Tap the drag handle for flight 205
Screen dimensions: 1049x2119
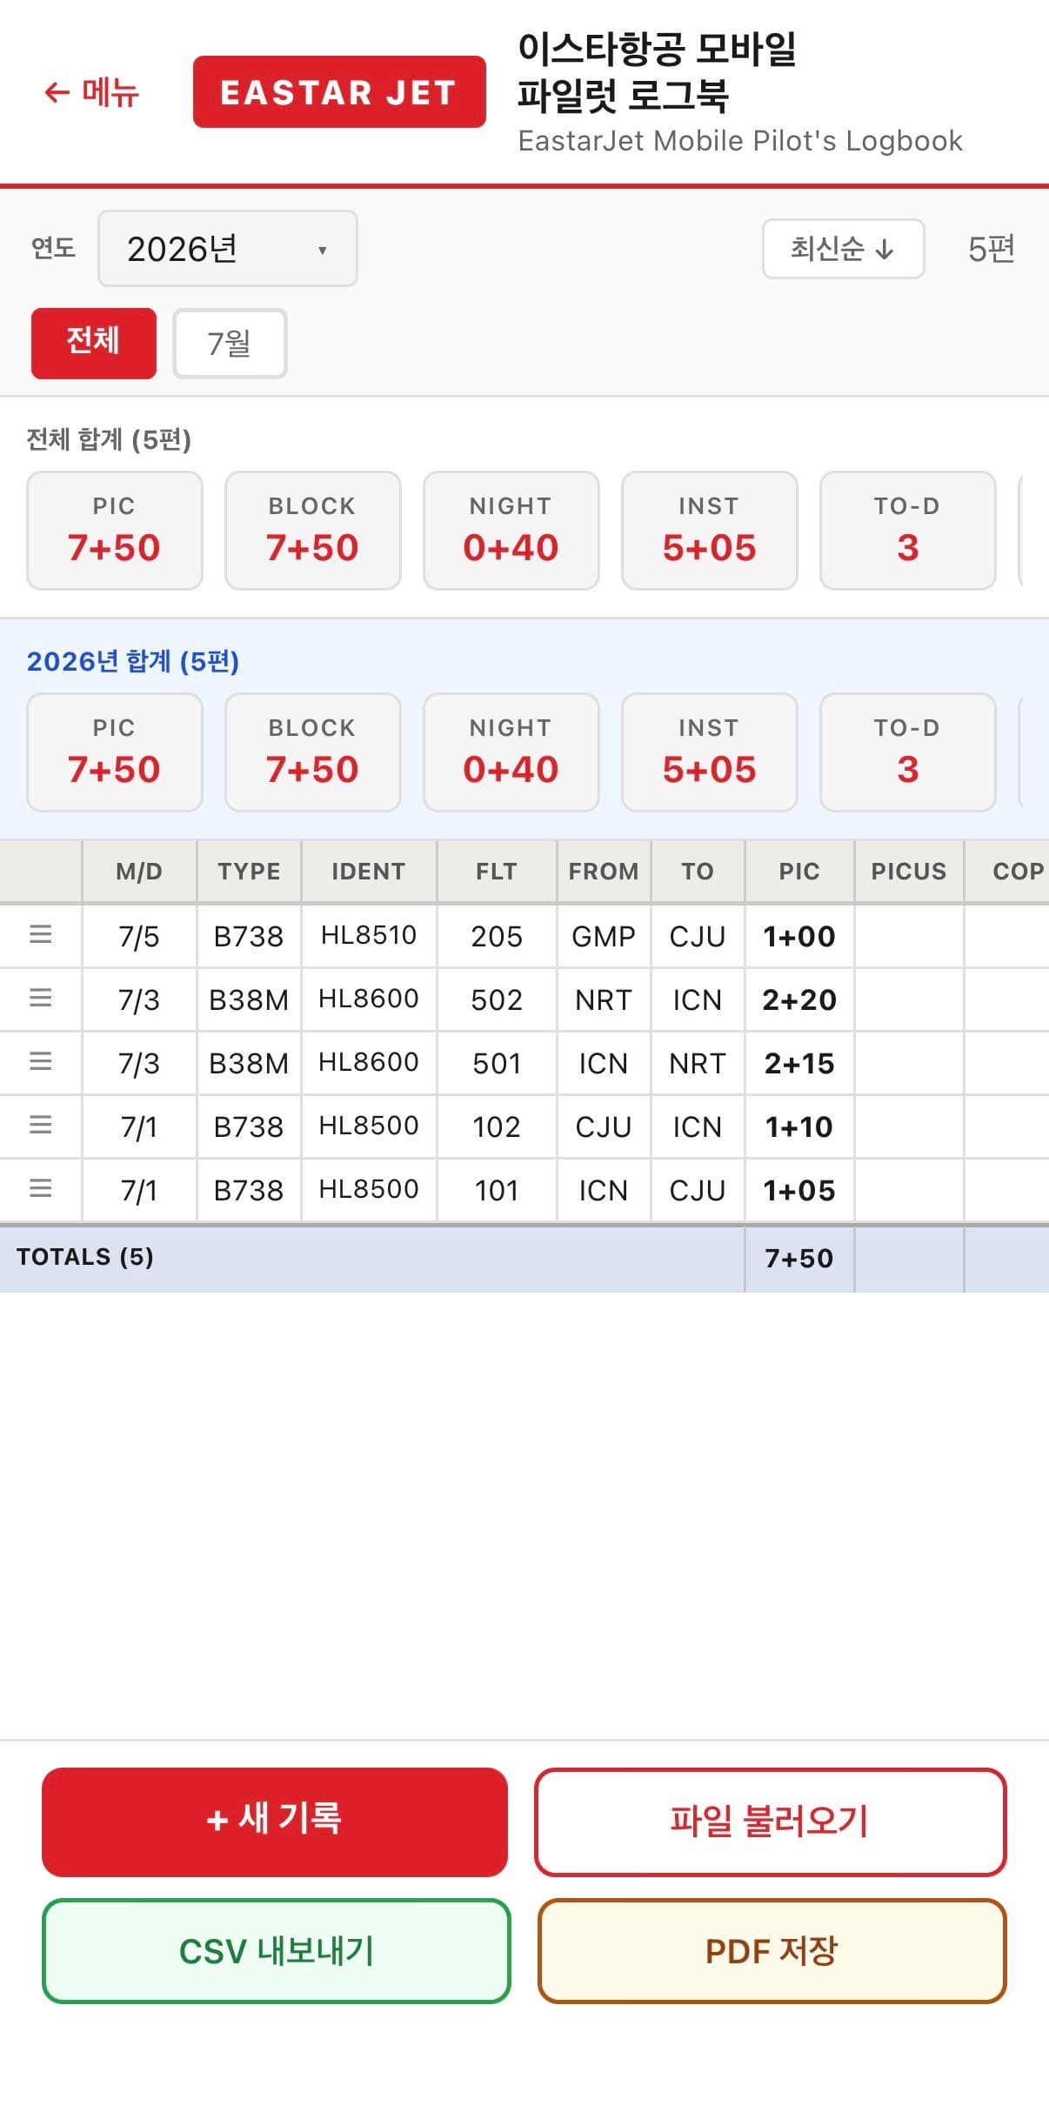pos(41,935)
